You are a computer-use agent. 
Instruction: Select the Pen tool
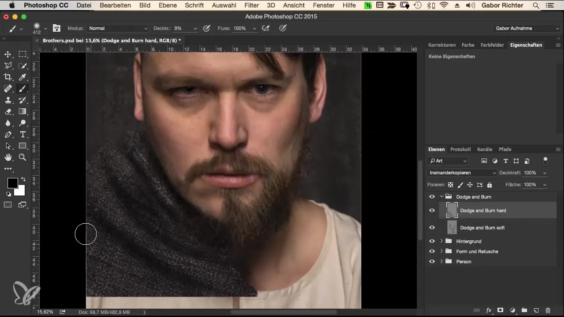[8, 135]
